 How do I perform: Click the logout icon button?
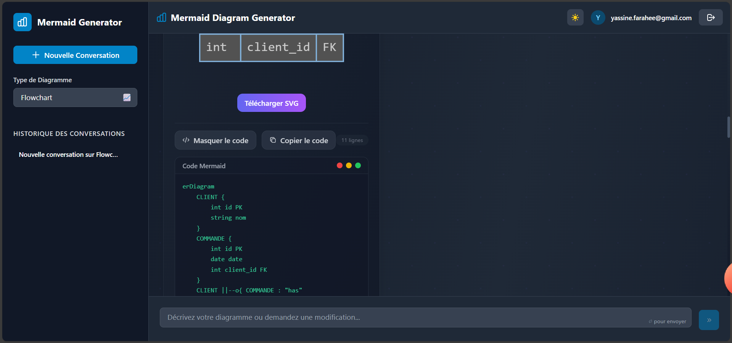point(710,18)
